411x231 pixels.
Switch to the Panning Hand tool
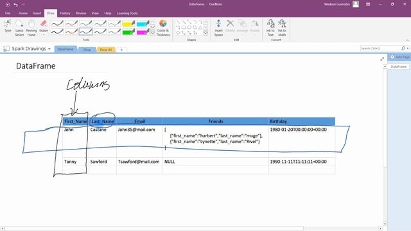[31, 28]
